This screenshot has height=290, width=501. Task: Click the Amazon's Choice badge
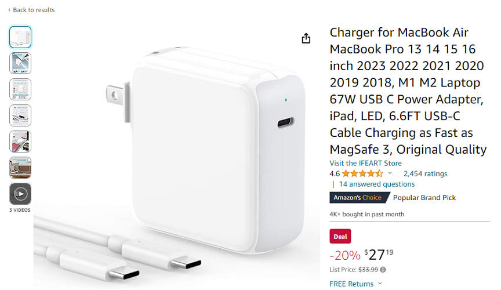click(x=358, y=198)
